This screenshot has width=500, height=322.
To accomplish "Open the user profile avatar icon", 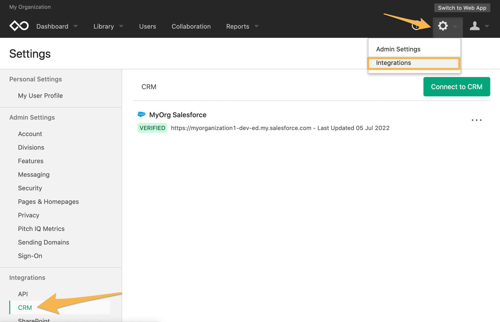I will tap(474, 26).
